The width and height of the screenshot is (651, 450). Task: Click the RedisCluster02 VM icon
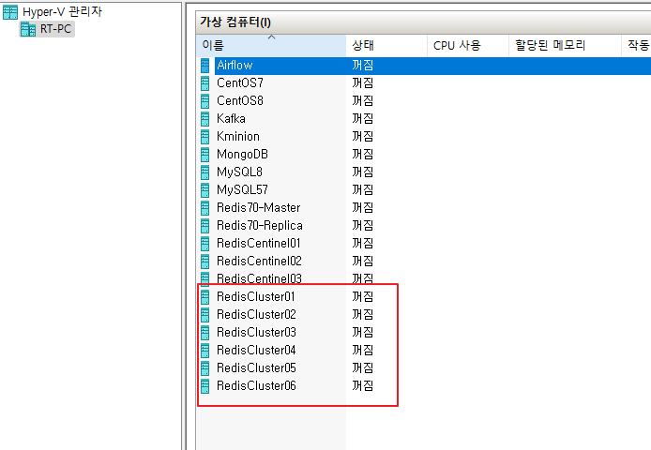[204, 315]
